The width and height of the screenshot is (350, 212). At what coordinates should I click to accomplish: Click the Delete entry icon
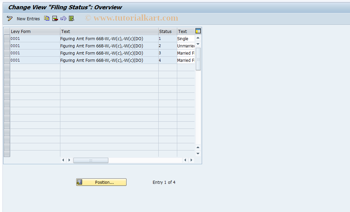(x=55, y=19)
